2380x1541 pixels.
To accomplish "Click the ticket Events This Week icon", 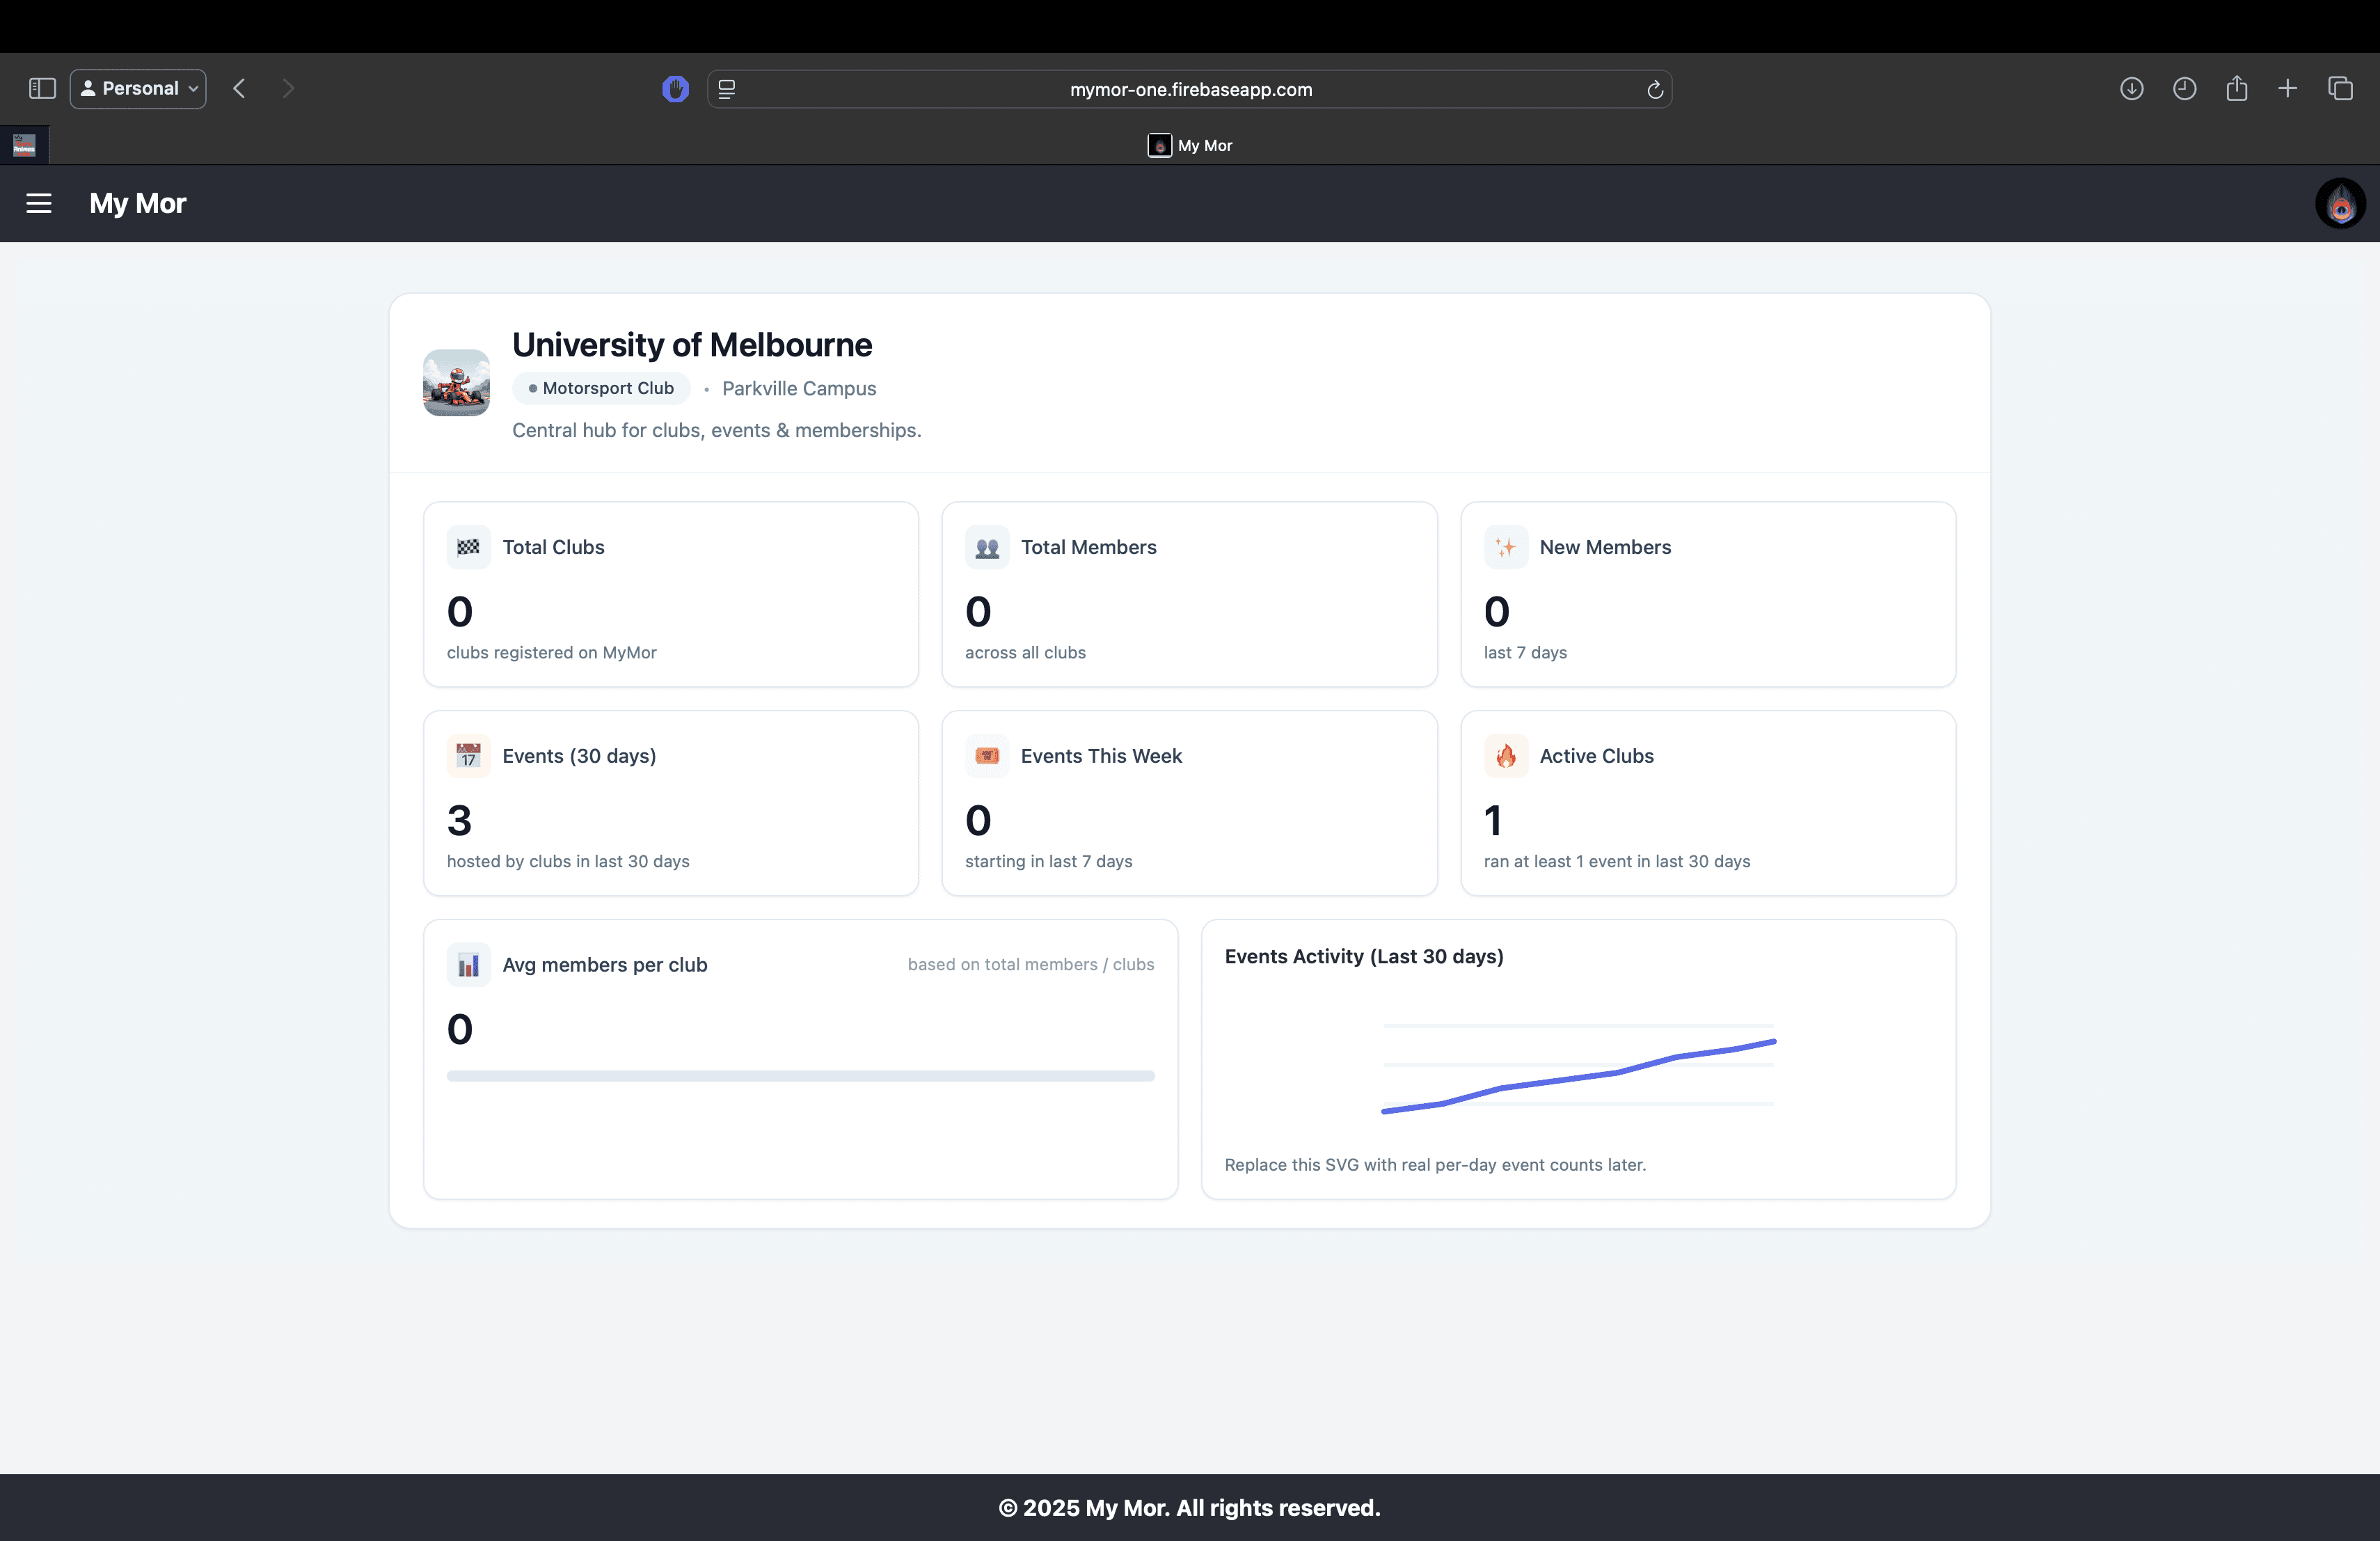I will [987, 756].
